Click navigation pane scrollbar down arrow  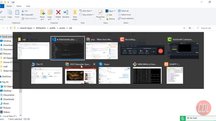coord(21,115)
